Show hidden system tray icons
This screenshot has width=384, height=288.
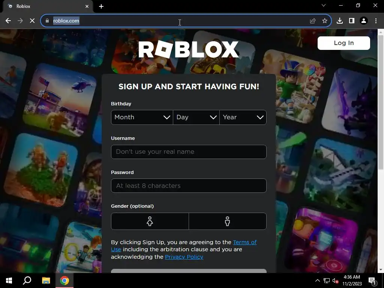point(317,280)
